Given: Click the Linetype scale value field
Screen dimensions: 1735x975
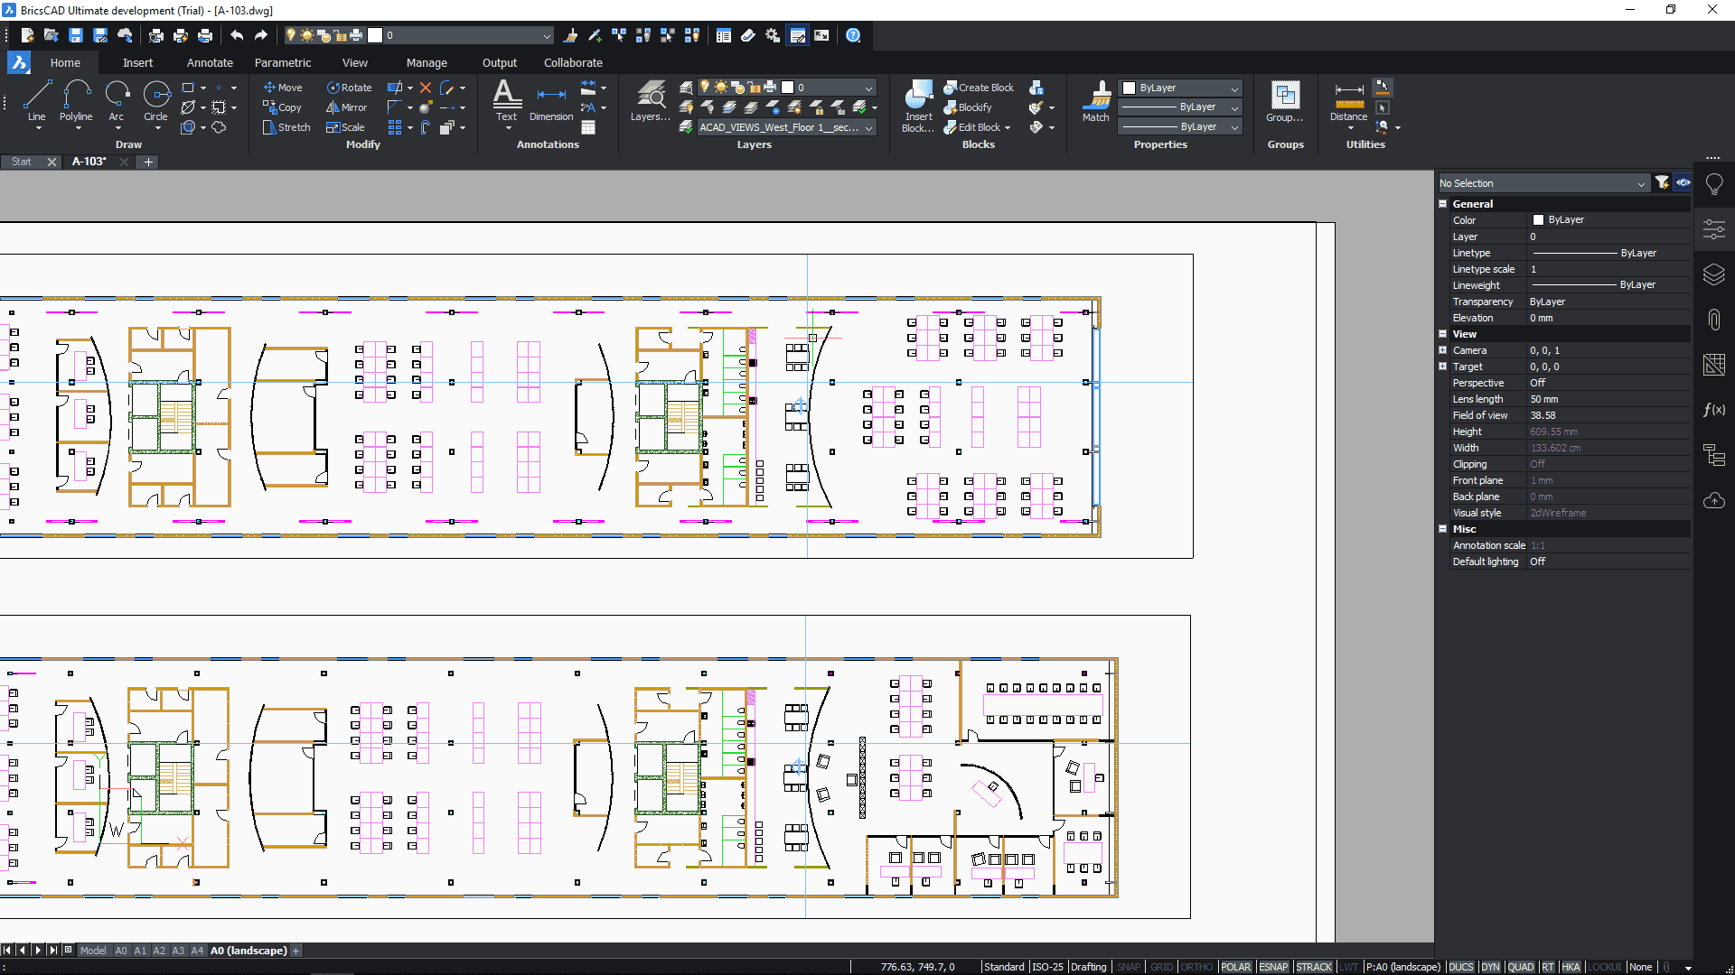Looking at the screenshot, I should 1608,269.
